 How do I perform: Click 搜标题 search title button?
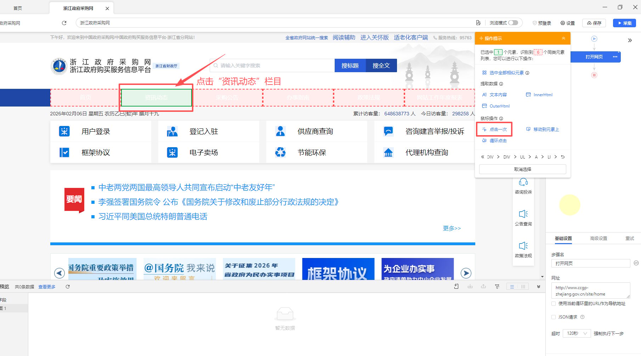coord(350,65)
